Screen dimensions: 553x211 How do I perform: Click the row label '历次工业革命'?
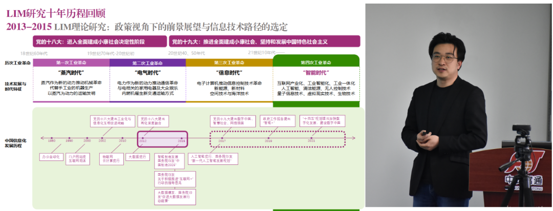[x=17, y=63]
